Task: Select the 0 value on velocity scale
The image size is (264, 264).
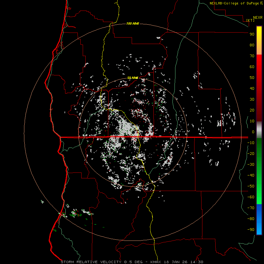Action: coord(253,132)
